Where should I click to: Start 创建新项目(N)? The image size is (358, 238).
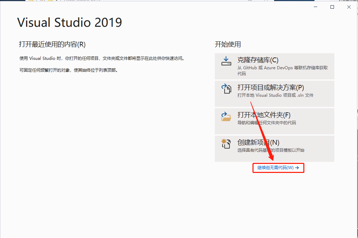click(x=274, y=149)
